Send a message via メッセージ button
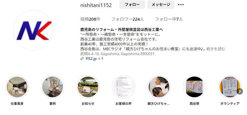The height and width of the screenshot is (115, 247). [x=161, y=5]
